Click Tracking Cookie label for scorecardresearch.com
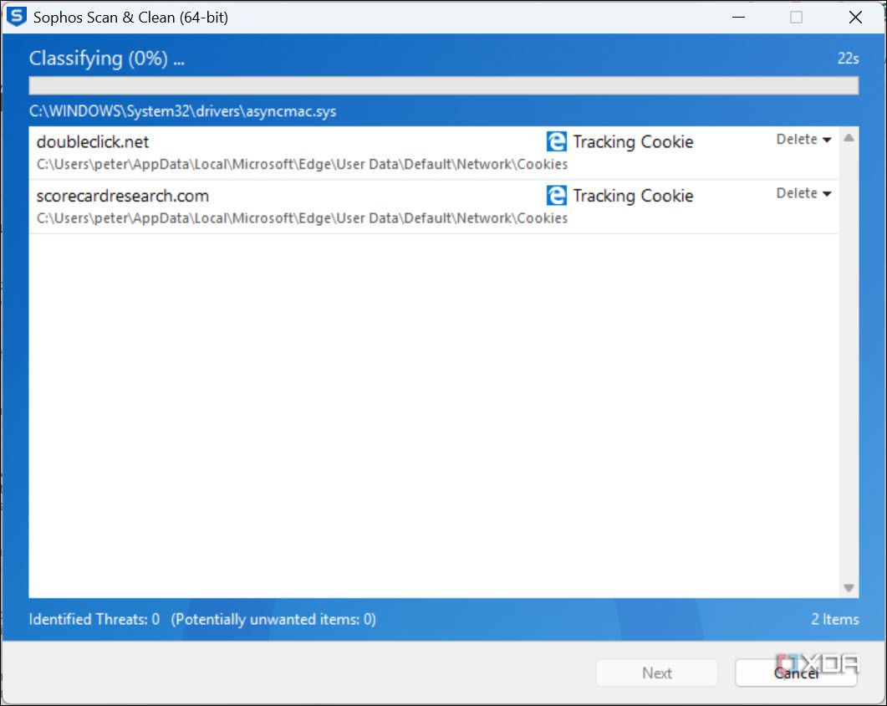Image resolution: width=887 pixels, height=706 pixels. [x=633, y=196]
